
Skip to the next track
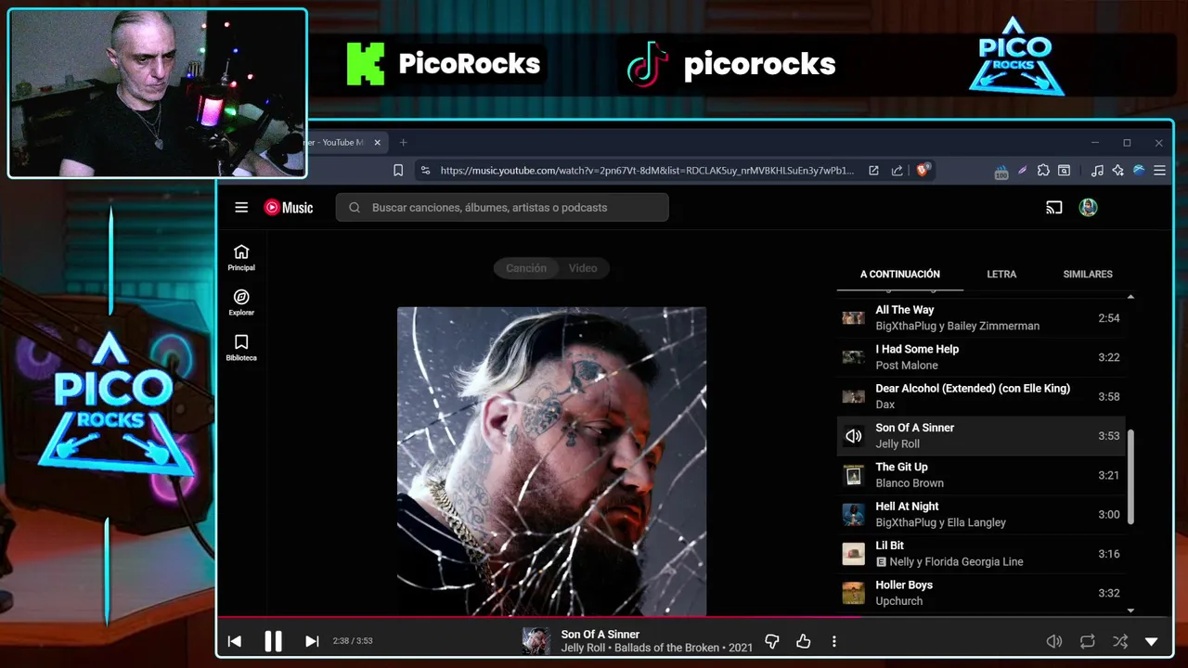312,641
